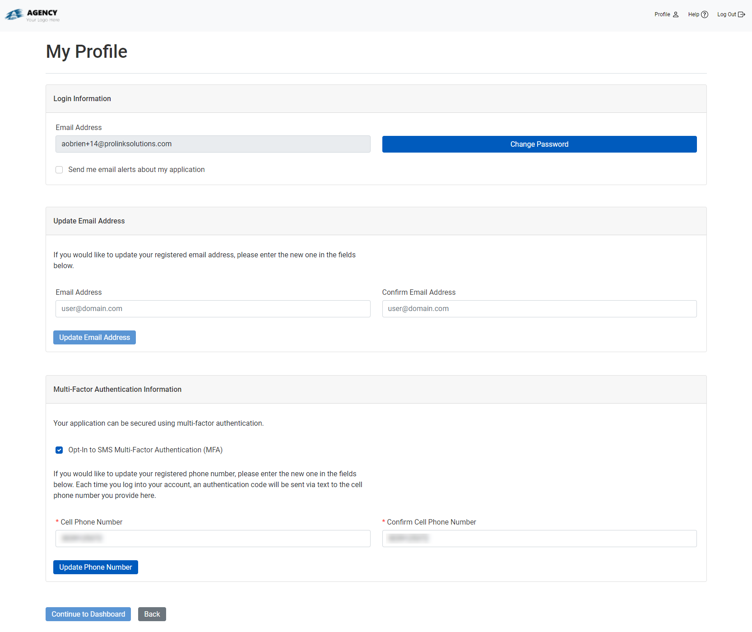Click Update Email Address button
The height and width of the screenshot is (632, 752).
click(x=94, y=337)
